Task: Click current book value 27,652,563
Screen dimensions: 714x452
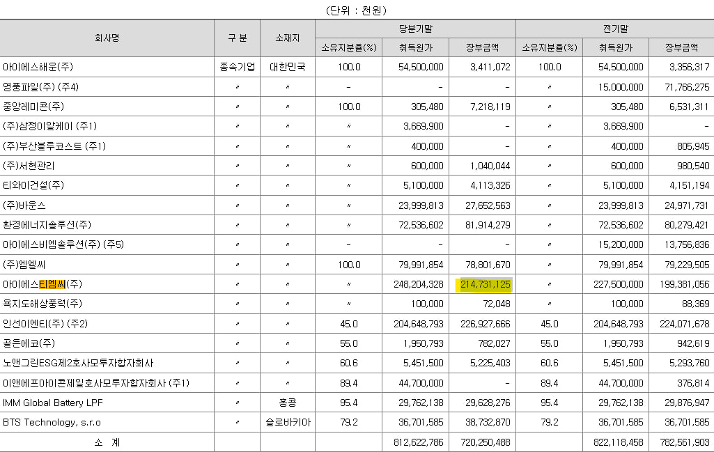Action: click(488, 205)
